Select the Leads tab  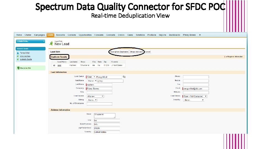point(50,35)
